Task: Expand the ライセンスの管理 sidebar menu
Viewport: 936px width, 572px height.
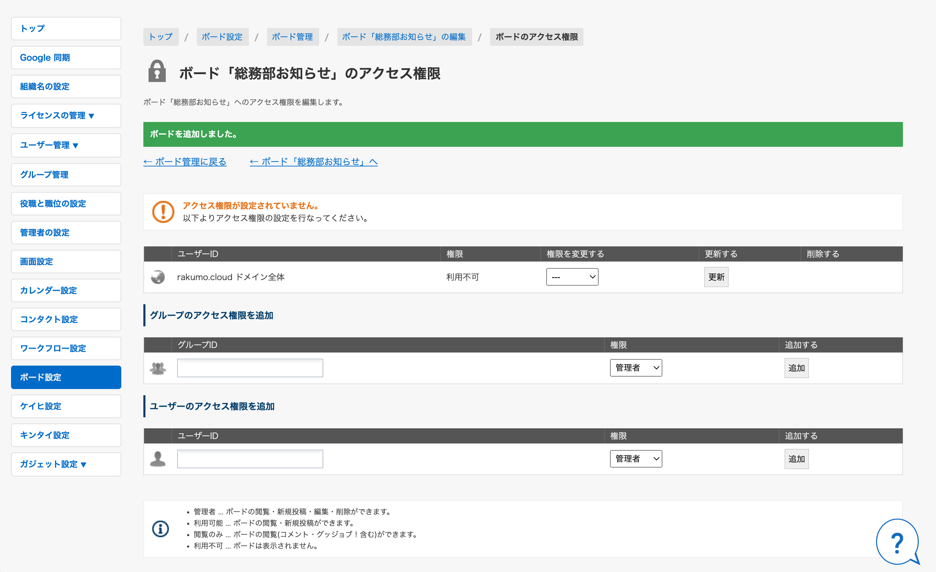Action: pyautogui.click(x=66, y=115)
